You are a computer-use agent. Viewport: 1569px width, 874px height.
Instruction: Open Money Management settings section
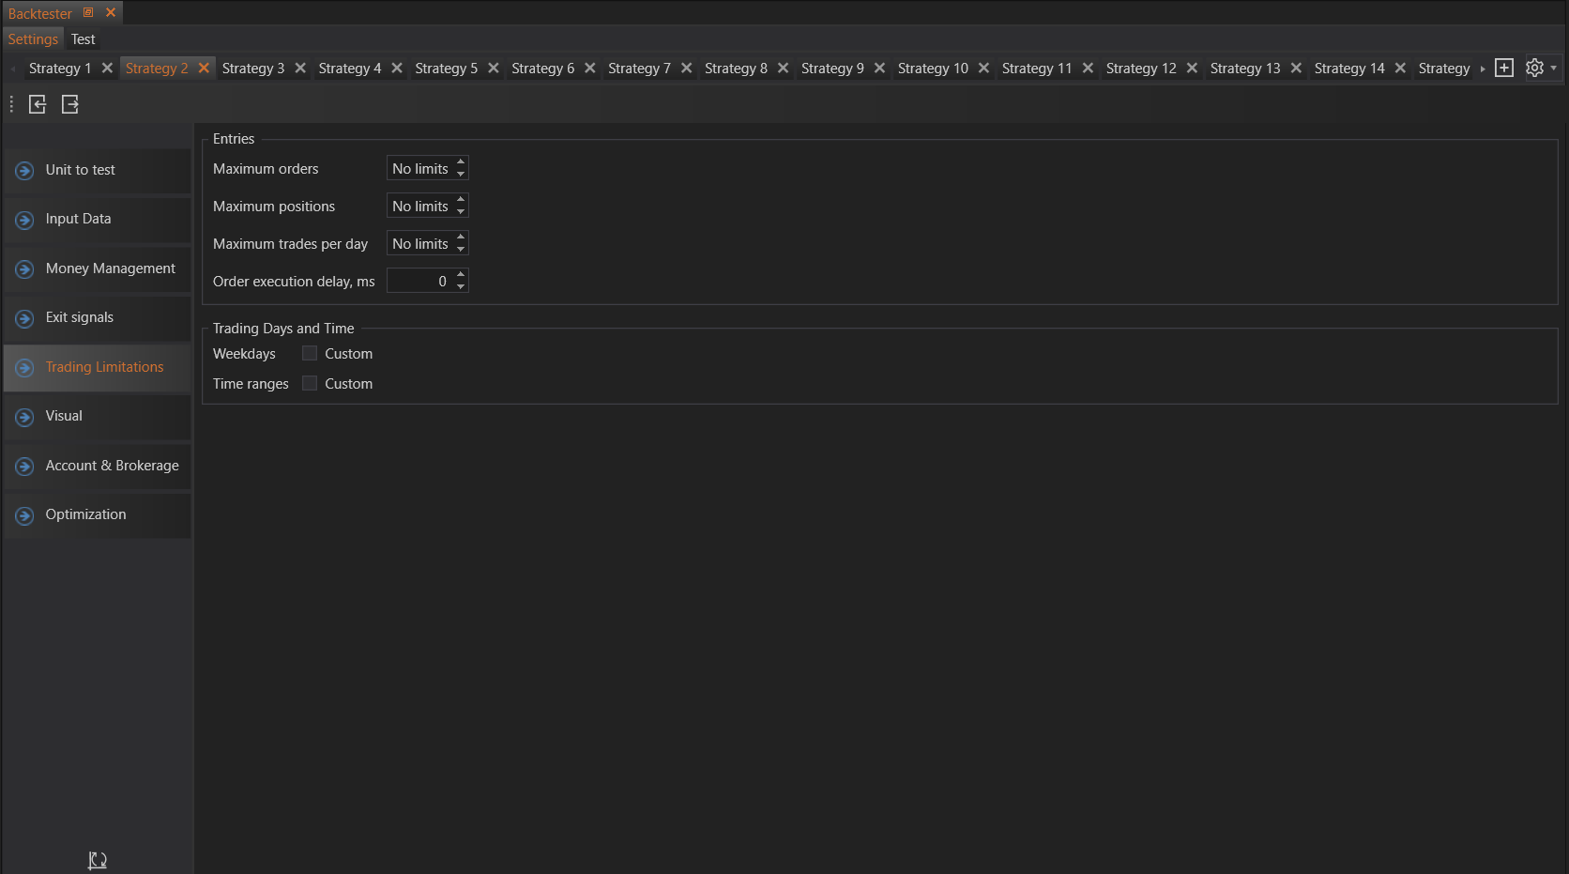[110, 268]
